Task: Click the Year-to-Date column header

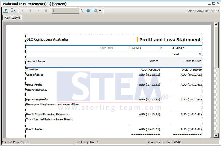Action: 193,61
